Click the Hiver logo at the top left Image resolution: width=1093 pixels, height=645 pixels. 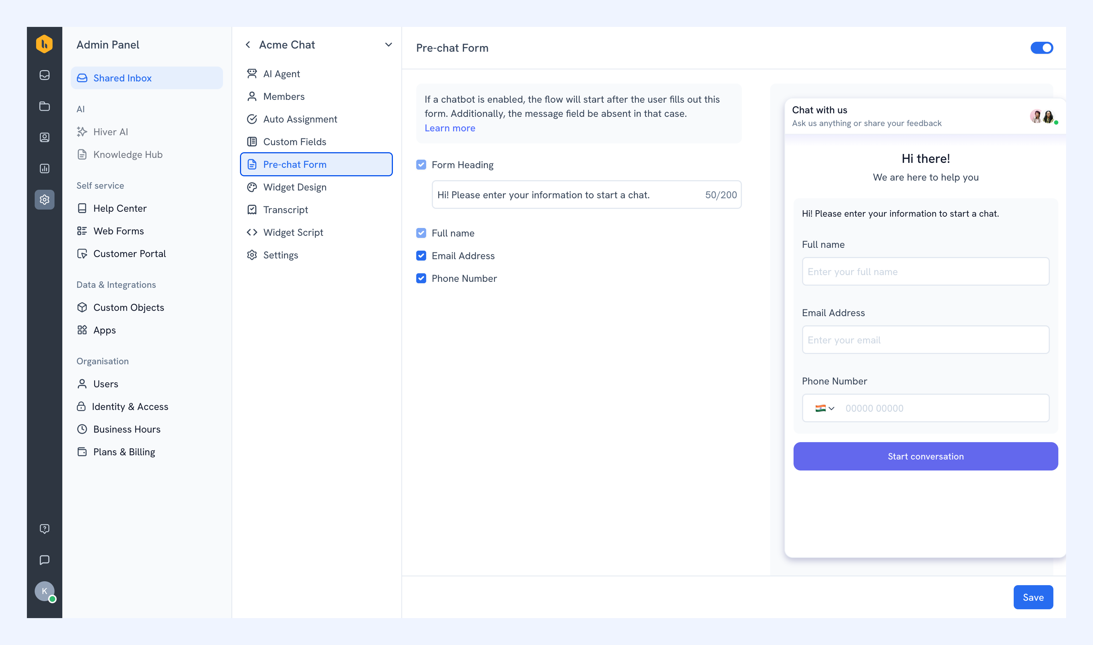(44, 44)
